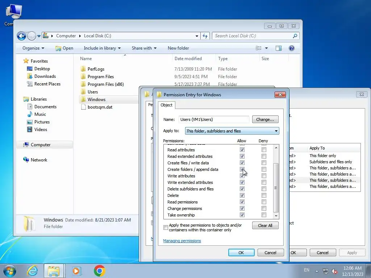Image resolution: width=371 pixels, height=278 pixels.
Task: Click Cancel in Advanced Security window
Action: click(323, 252)
